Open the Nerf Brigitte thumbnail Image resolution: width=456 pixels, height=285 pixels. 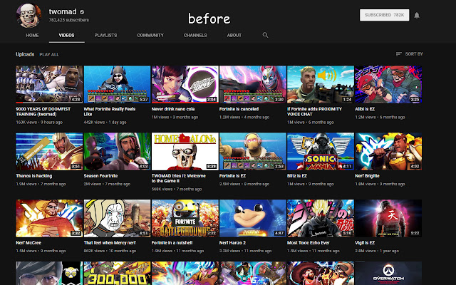(x=388, y=152)
